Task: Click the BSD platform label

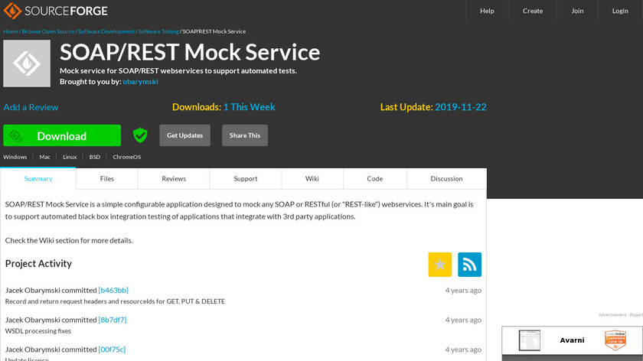Action: pos(95,157)
